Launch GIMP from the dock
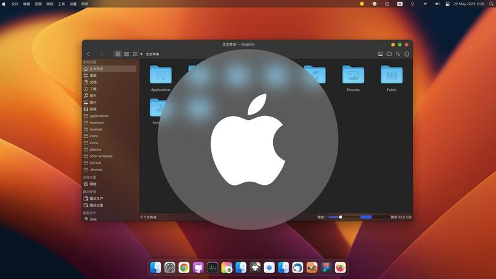 click(312, 267)
